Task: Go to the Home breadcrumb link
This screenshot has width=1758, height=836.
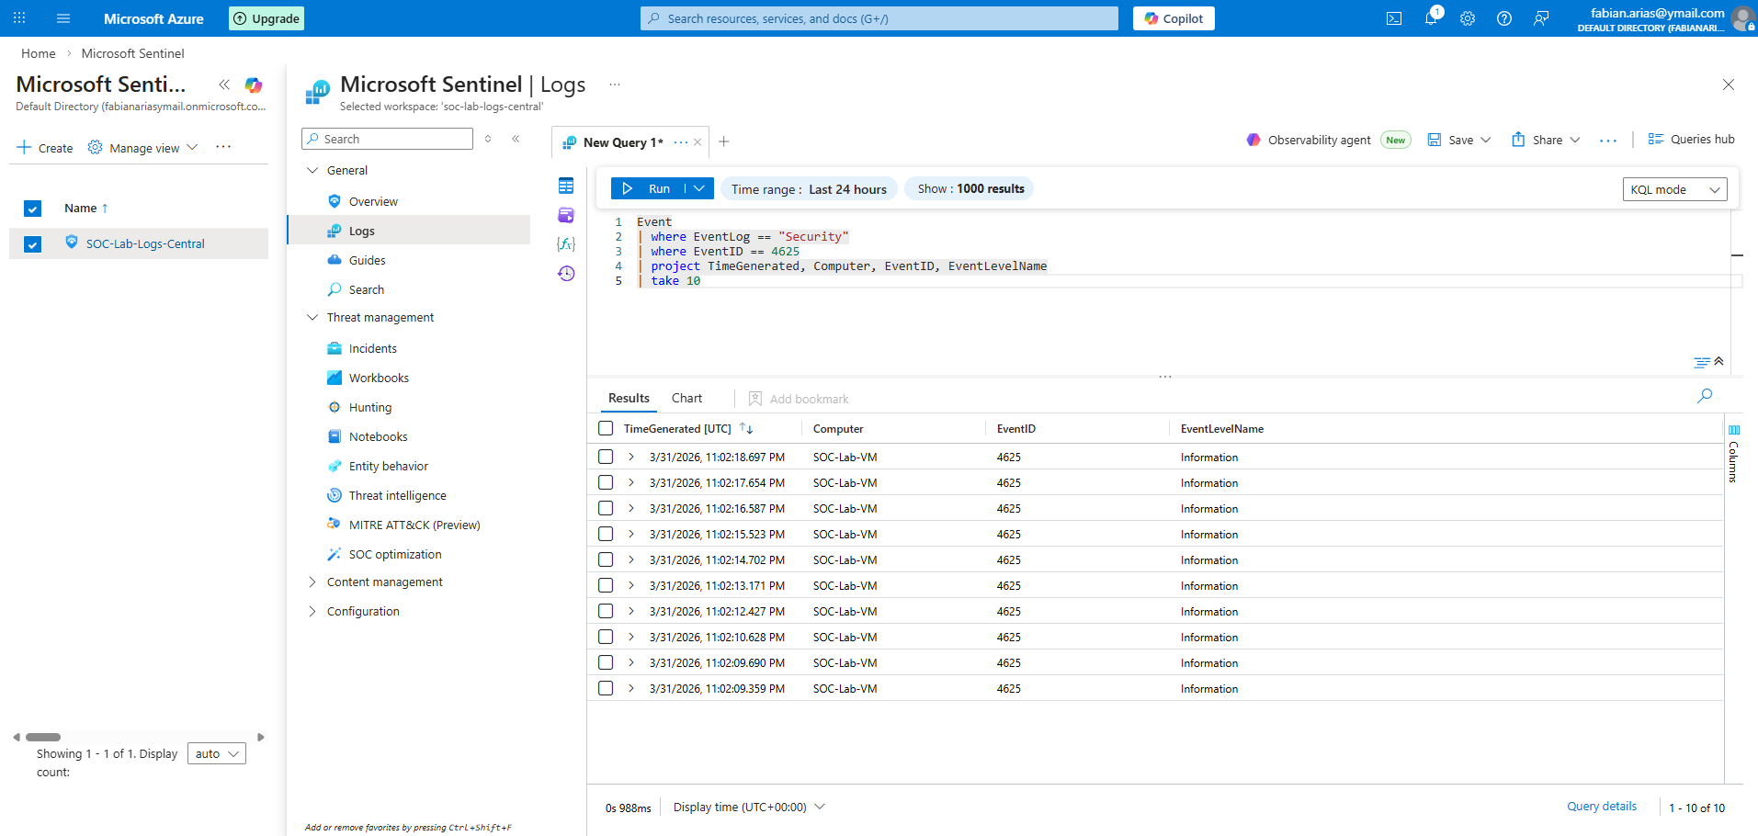Action: pyautogui.click(x=39, y=53)
